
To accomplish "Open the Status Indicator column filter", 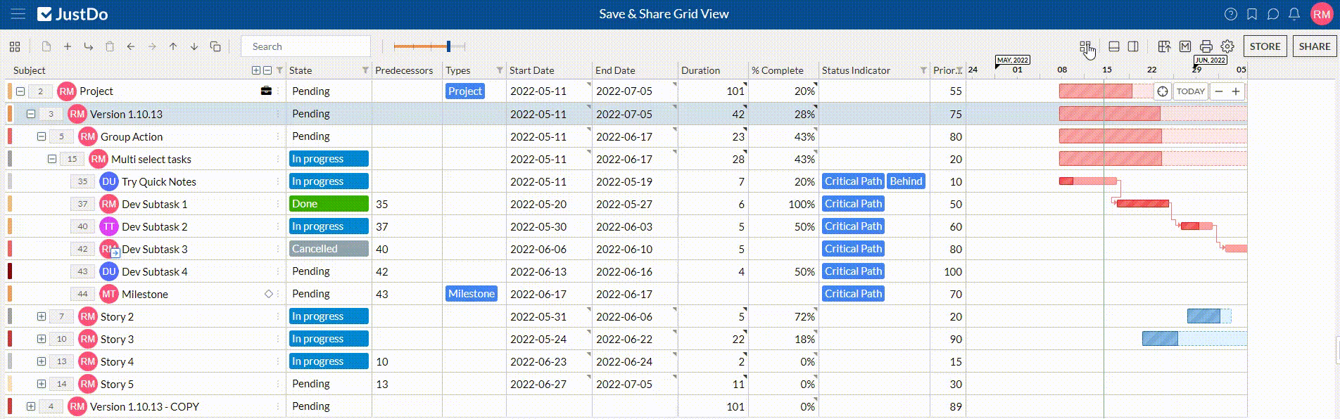I will [923, 70].
